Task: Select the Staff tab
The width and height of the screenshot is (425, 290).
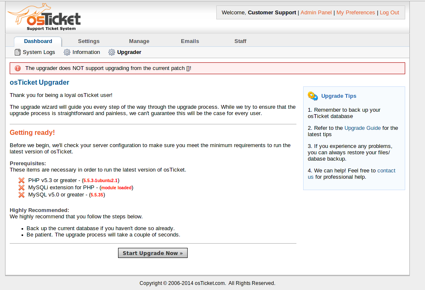Action: tap(240, 41)
